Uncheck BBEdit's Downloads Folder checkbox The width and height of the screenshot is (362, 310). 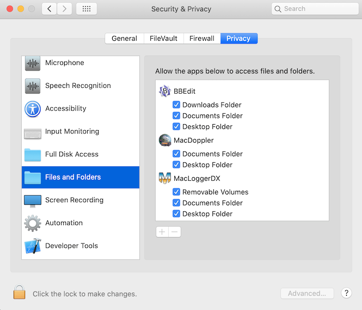pyautogui.click(x=176, y=105)
